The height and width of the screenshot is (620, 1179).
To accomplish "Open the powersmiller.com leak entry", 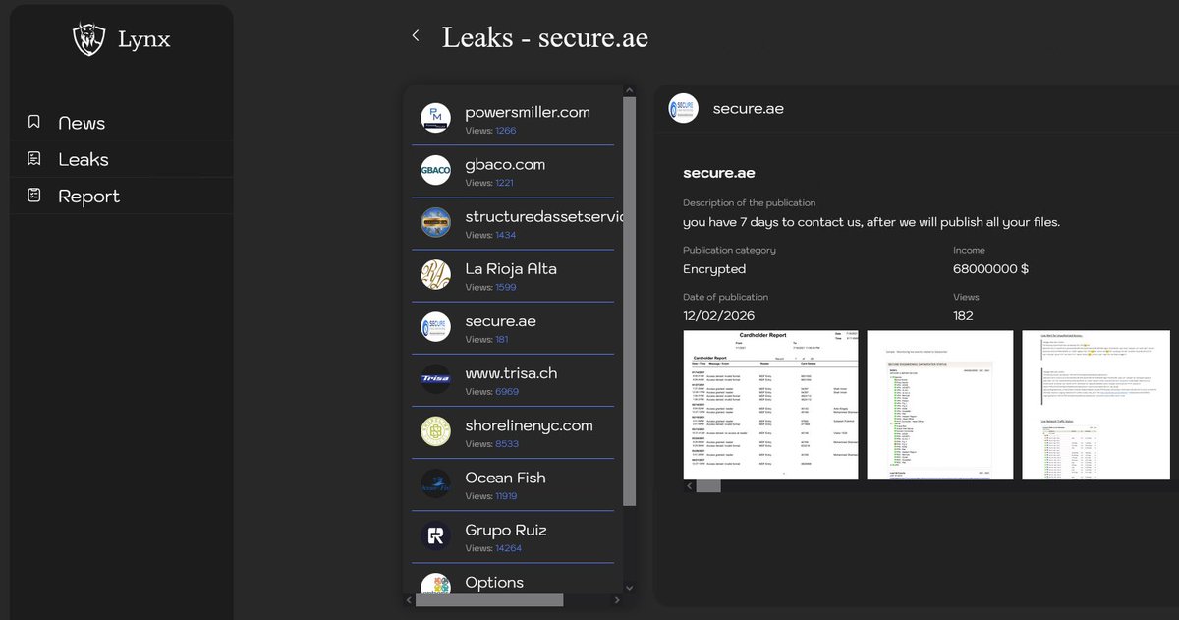I will 514,119.
